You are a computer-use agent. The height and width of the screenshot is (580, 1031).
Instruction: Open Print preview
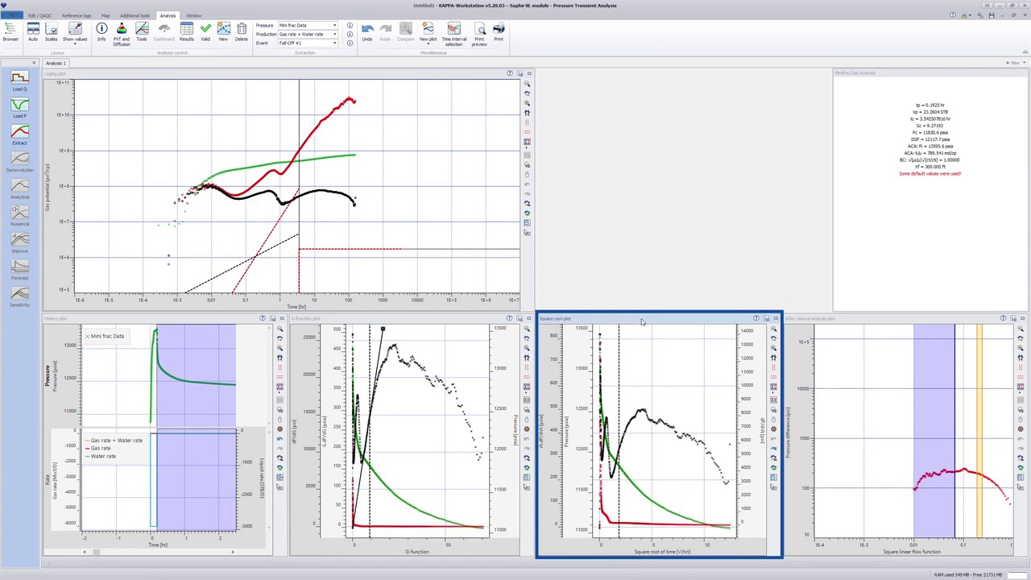click(x=479, y=35)
